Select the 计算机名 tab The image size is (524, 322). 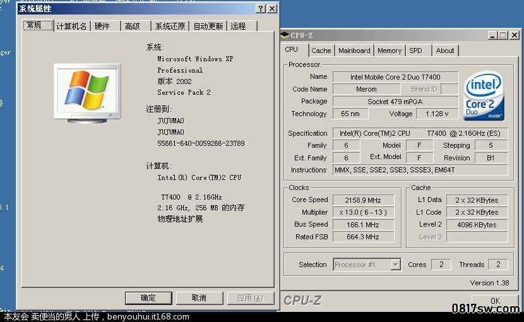71,26
